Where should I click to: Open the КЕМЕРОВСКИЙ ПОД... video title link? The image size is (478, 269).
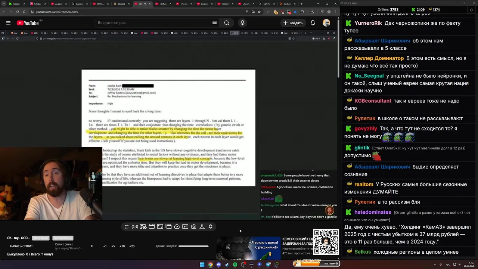click(298, 241)
